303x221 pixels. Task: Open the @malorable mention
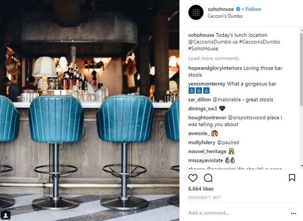227,100
